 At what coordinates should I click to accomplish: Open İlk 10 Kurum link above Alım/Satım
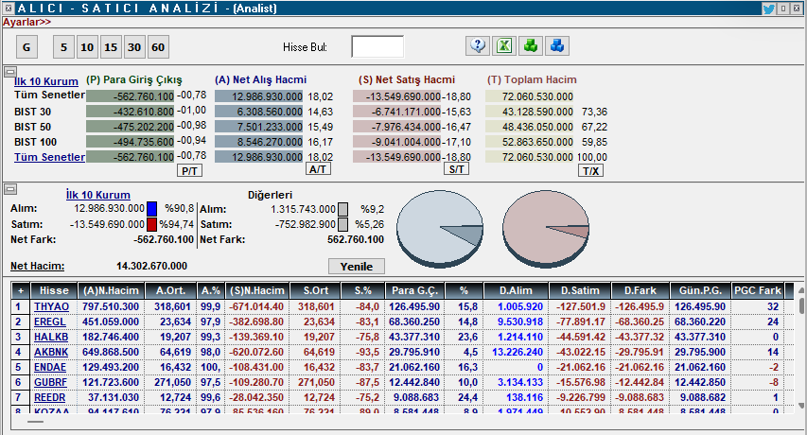97,195
